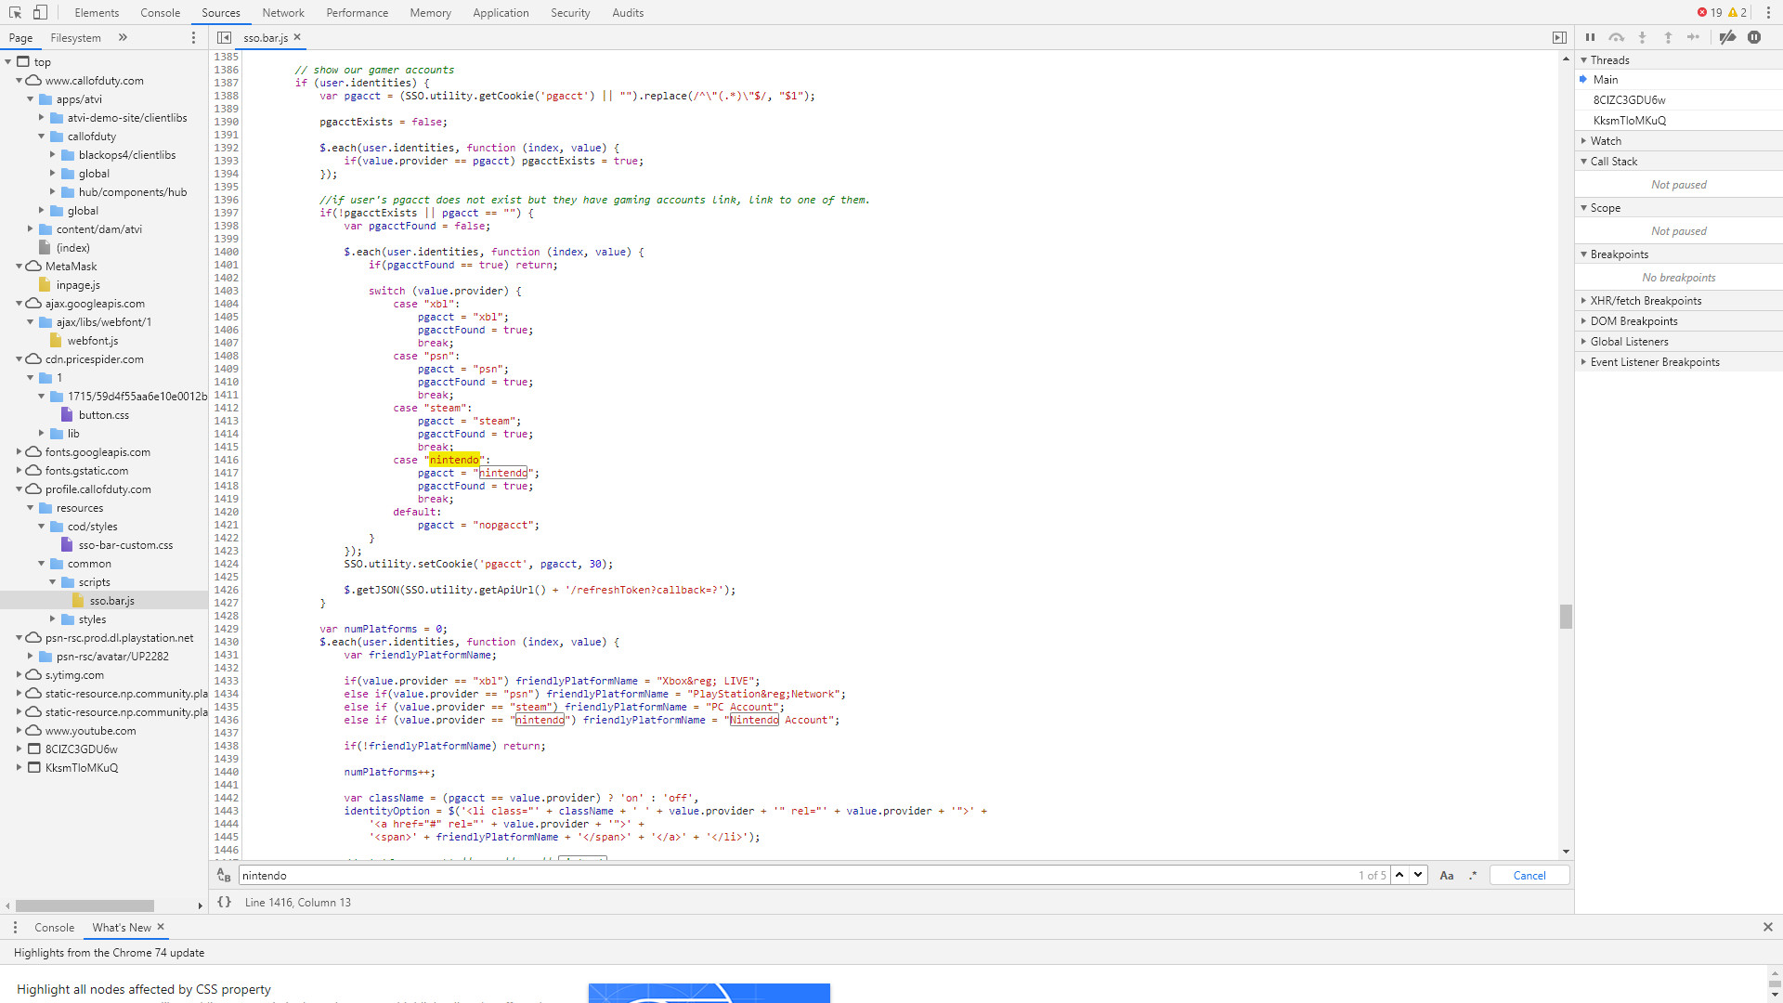Viewport: 1783px width, 1003px height.
Task: Click the nintendo search input field
Action: (x=789, y=875)
